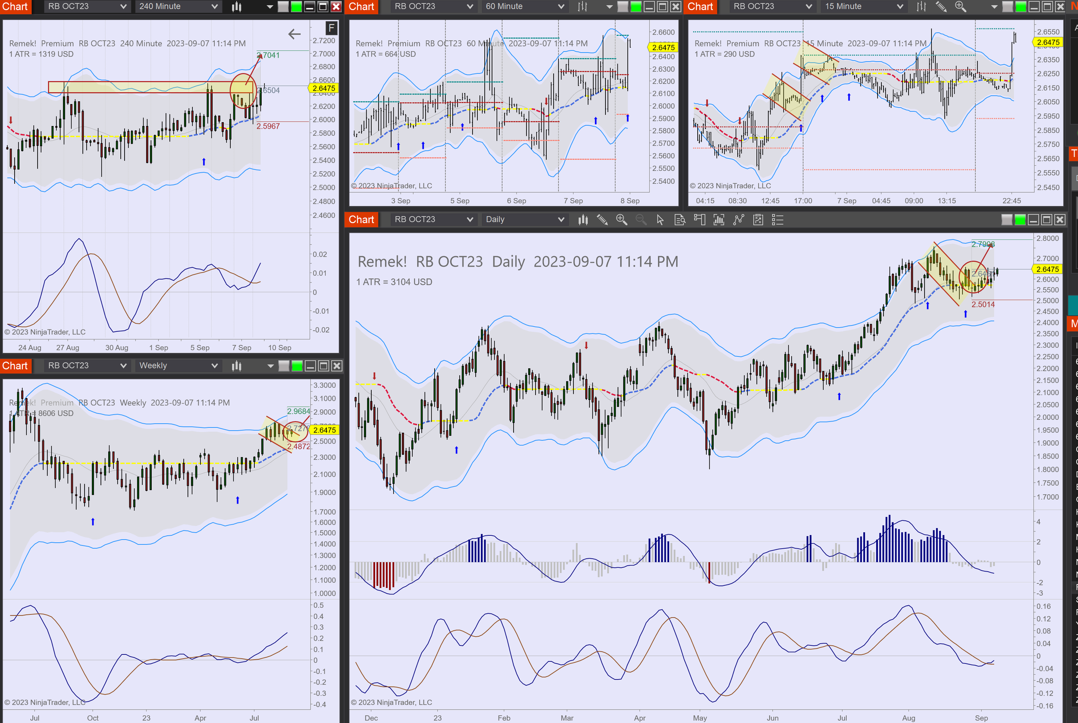1078x723 pixels.
Task: Open Strategies icon in Daily chart toolbar
Action: [x=758, y=220]
